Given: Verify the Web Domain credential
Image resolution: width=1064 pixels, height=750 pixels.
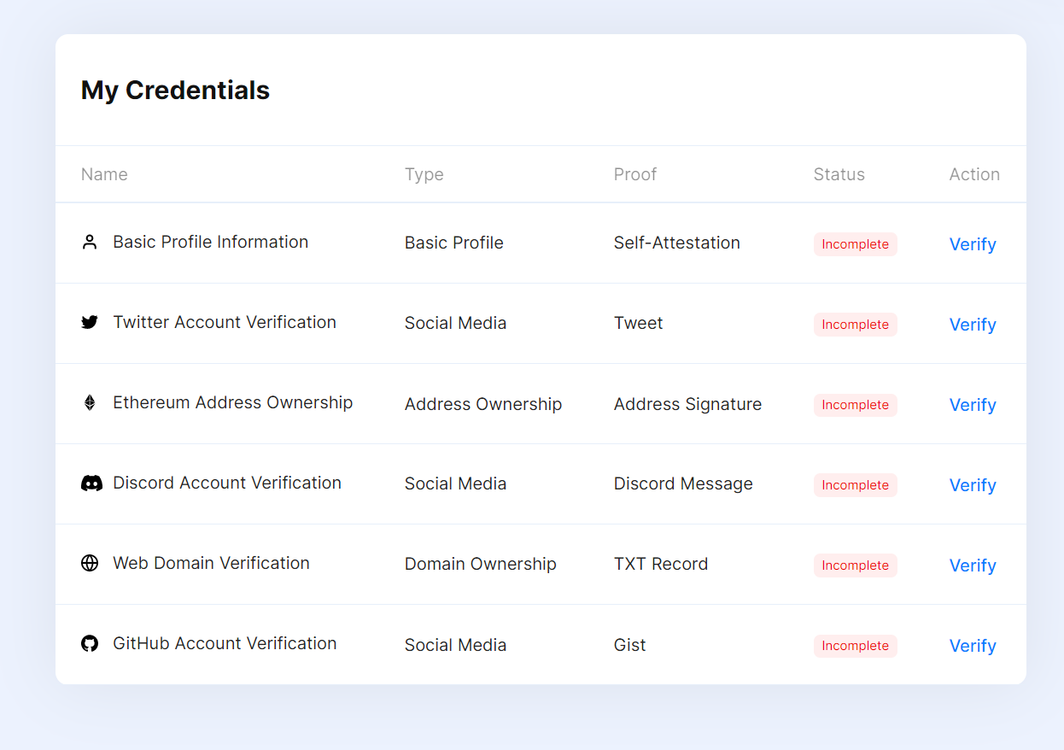Looking at the screenshot, I should (x=973, y=565).
